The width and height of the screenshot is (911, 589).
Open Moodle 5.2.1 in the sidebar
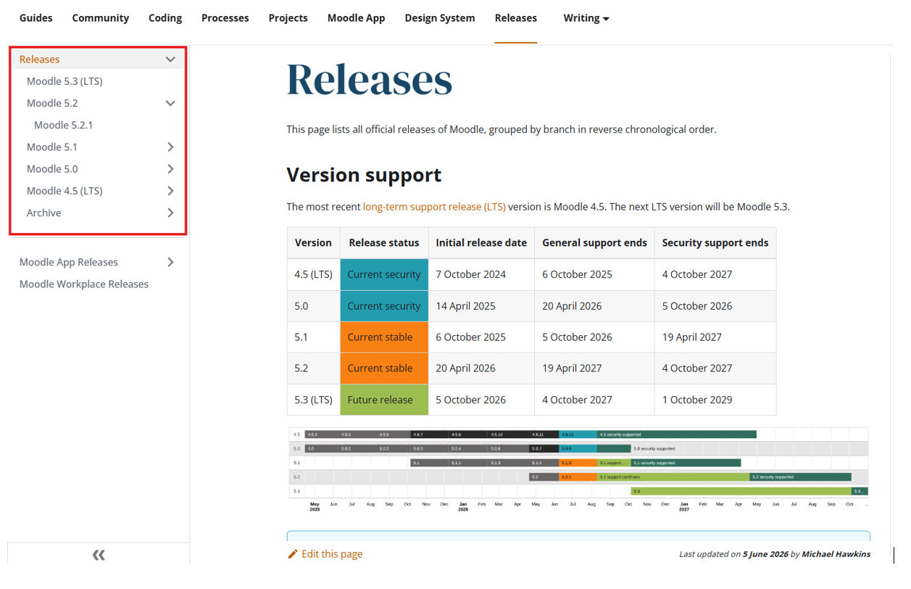click(63, 125)
